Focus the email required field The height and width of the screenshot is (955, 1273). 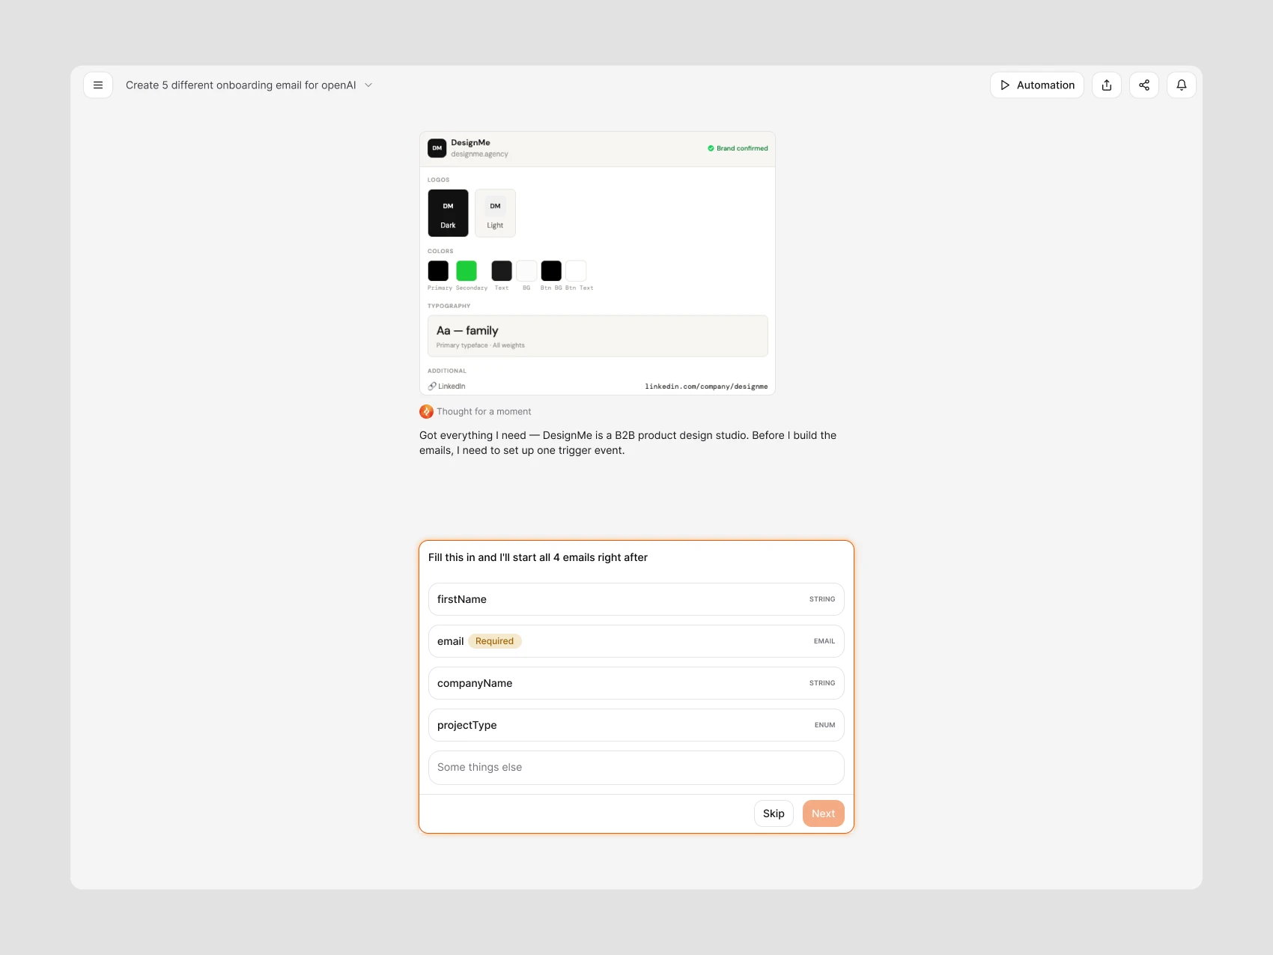[636, 641]
